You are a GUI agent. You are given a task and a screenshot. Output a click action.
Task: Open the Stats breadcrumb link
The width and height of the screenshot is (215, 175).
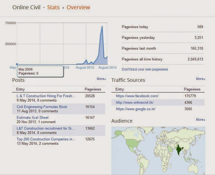[53, 7]
